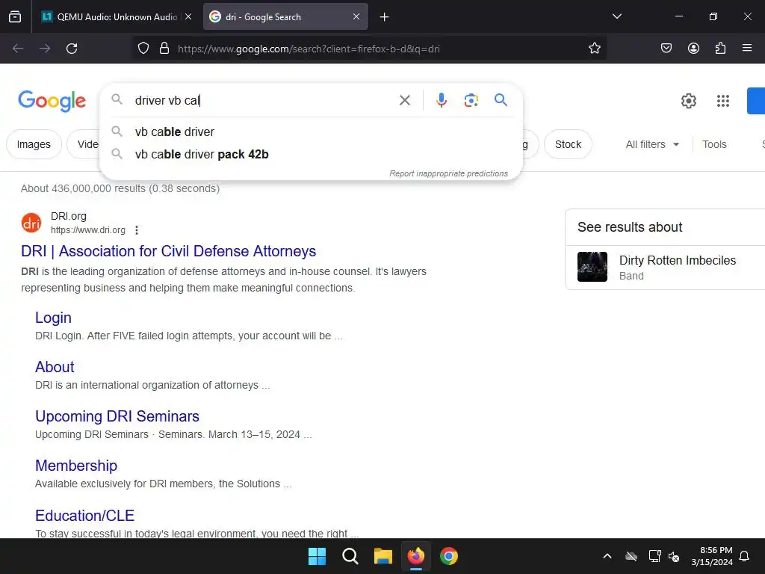Open the Login sitelink
Screen dimensions: 765x574
[53, 318]
